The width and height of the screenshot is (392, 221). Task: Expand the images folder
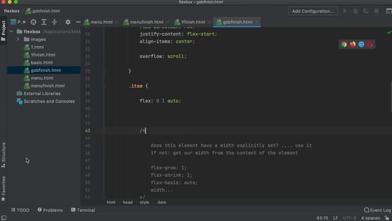(x=18, y=39)
